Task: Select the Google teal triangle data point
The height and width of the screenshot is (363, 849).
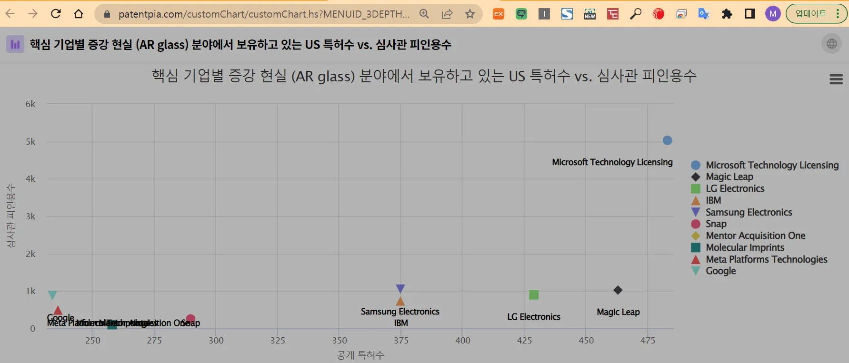Action: (x=52, y=295)
